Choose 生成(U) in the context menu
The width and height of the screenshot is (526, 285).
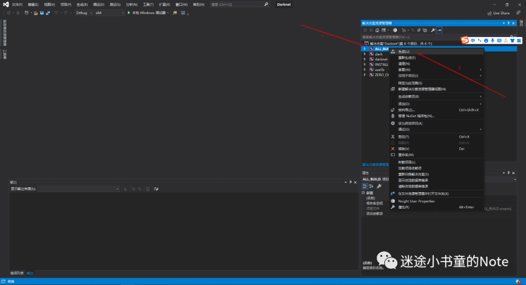(436, 52)
